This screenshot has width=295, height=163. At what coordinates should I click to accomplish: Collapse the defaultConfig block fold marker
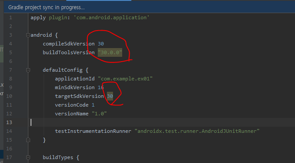click(28, 70)
